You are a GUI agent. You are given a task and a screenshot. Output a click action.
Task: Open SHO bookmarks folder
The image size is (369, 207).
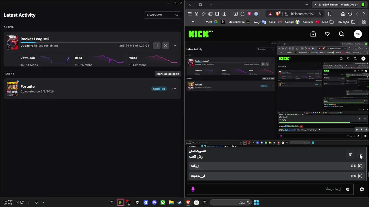tap(328, 22)
